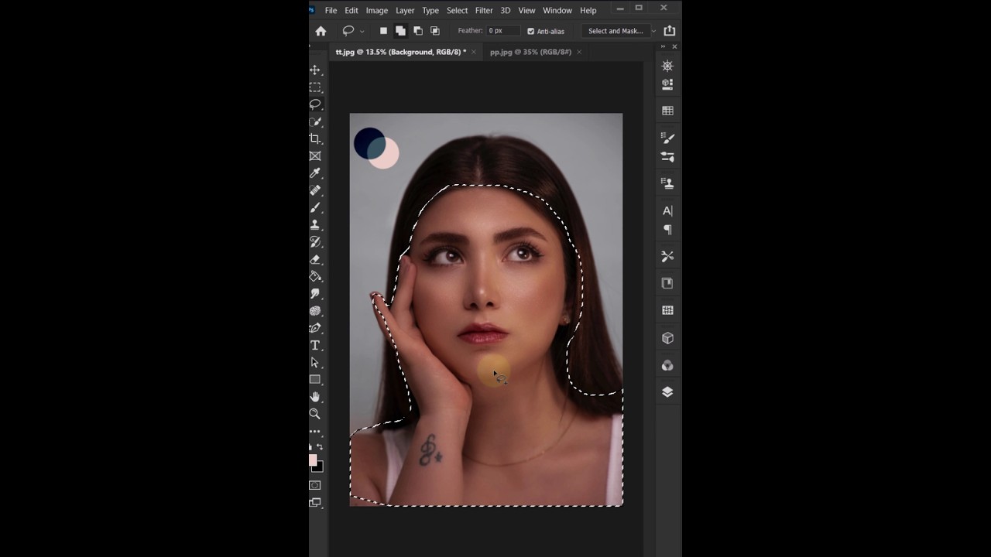Open the Brushes panel icon
The width and height of the screenshot is (991, 557).
667,138
